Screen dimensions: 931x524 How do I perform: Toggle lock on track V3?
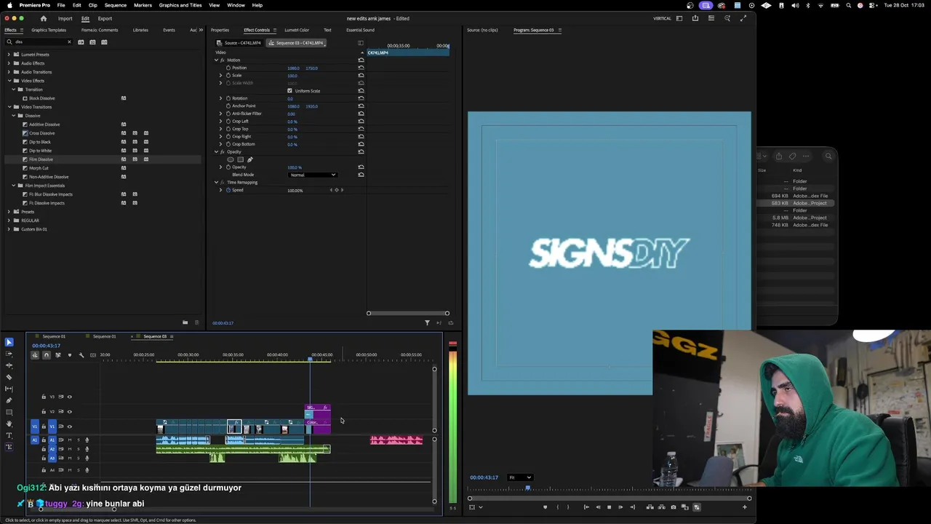(x=44, y=397)
